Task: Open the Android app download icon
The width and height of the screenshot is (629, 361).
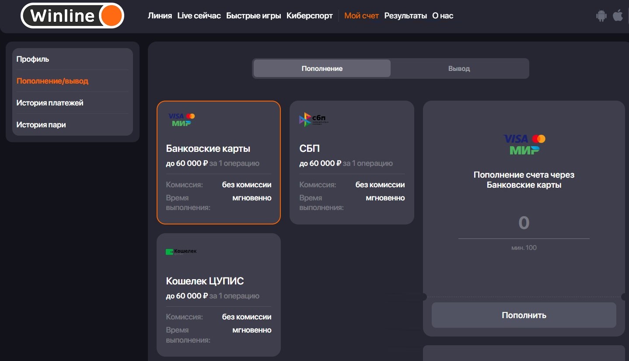Action: [601, 16]
